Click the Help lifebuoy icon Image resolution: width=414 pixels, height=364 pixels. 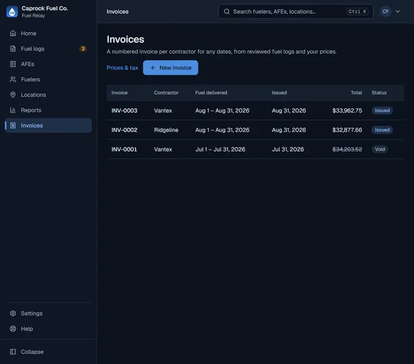[13, 328]
